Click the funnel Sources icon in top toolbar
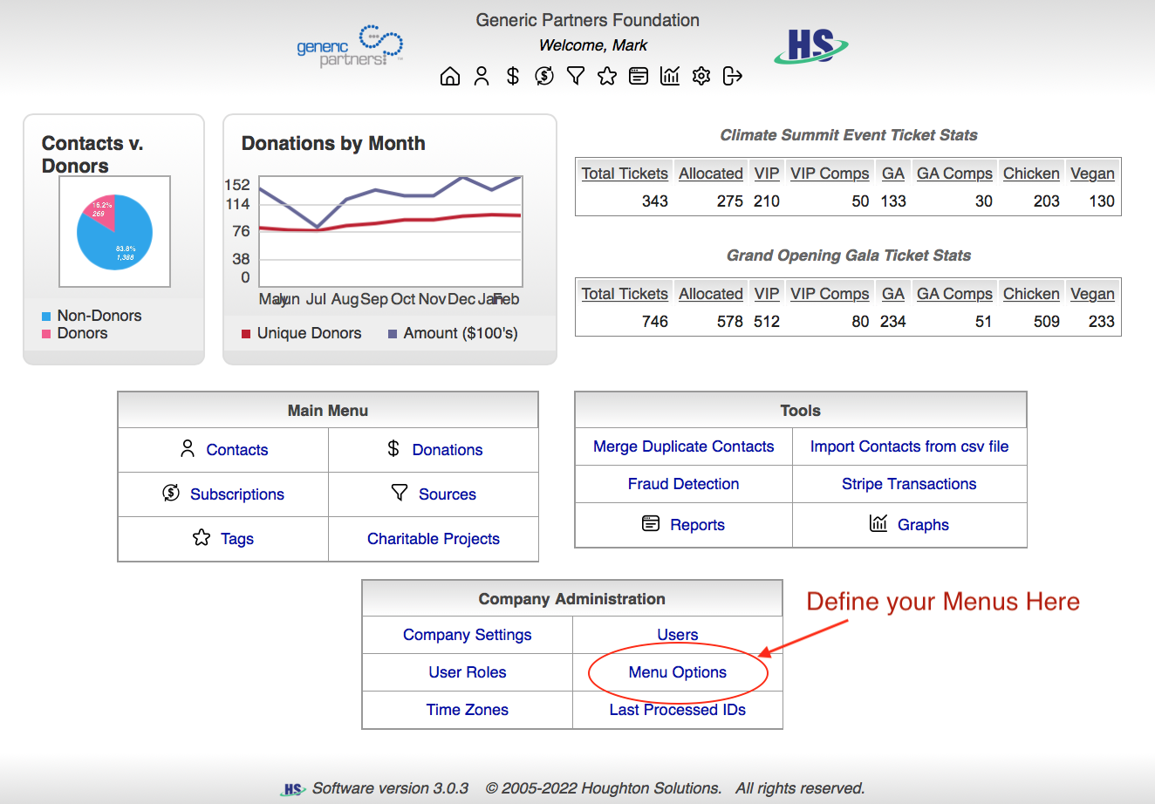The height and width of the screenshot is (804, 1155). [576, 77]
